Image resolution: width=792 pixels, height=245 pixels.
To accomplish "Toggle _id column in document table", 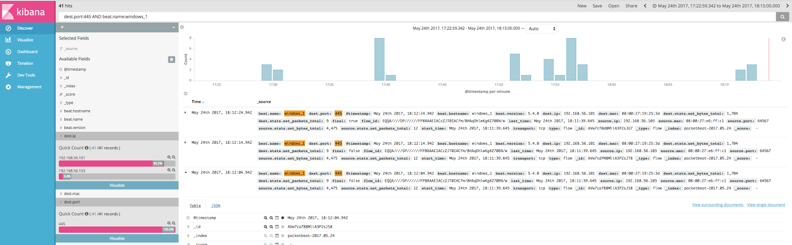I will click(x=277, y=227).
